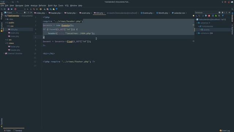The width and height of the screenshot is (234, 132).
Task: Select index.php in project tree
Action: tap(15, 36)
